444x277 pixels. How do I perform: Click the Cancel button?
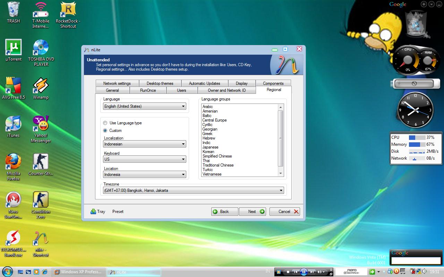284,212
